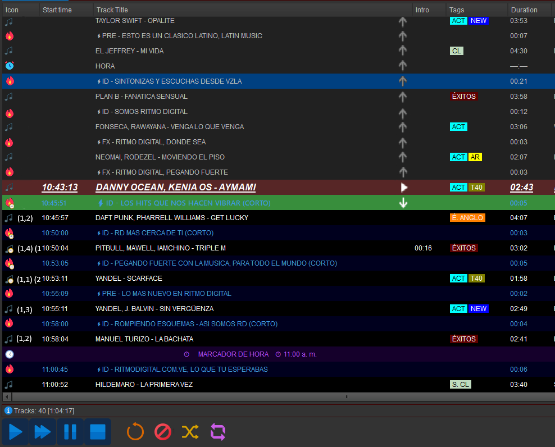
Task: Click the fast-forward next track button
Action: [x=43, y=432]
